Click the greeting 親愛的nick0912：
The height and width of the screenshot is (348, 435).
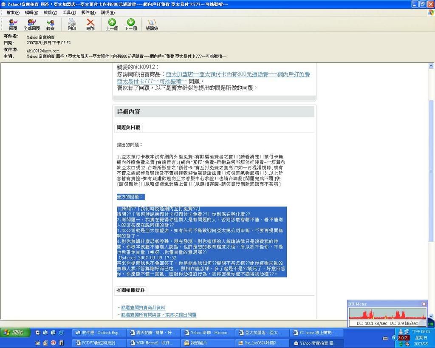point(138,67)
